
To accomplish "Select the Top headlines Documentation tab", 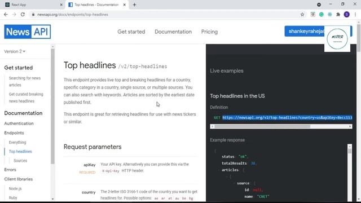I will 97,5.
